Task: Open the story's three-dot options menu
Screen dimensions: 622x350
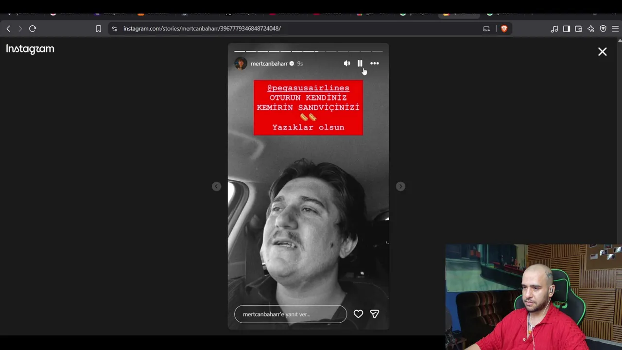Action: pos(375,63)
